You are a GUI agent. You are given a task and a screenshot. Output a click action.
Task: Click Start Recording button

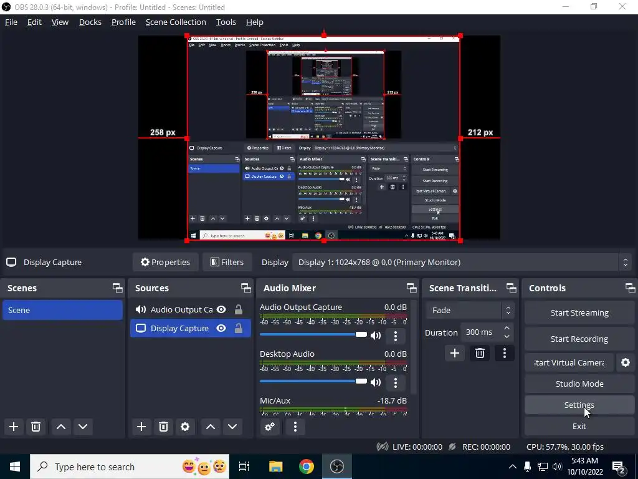[x=579, y=339]
